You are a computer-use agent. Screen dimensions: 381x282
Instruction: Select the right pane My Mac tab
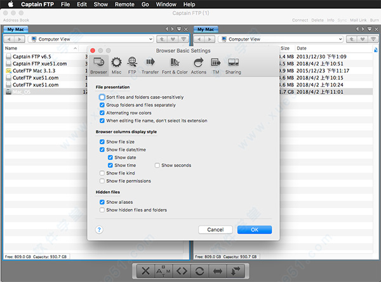206,29
